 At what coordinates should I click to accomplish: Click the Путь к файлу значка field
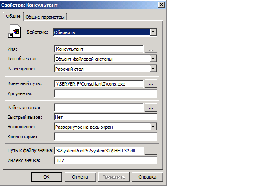[x=99, y=151]
